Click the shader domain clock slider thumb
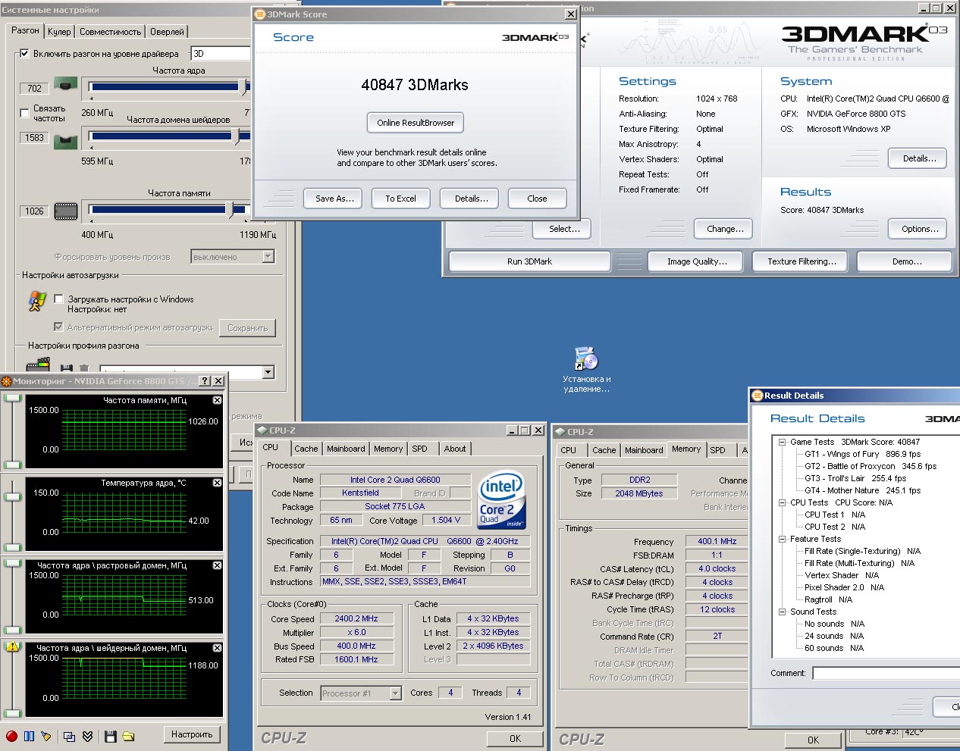 (236, 136)
